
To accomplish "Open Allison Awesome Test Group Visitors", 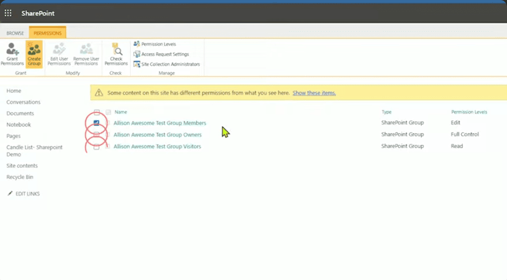I will click(157, 146).
